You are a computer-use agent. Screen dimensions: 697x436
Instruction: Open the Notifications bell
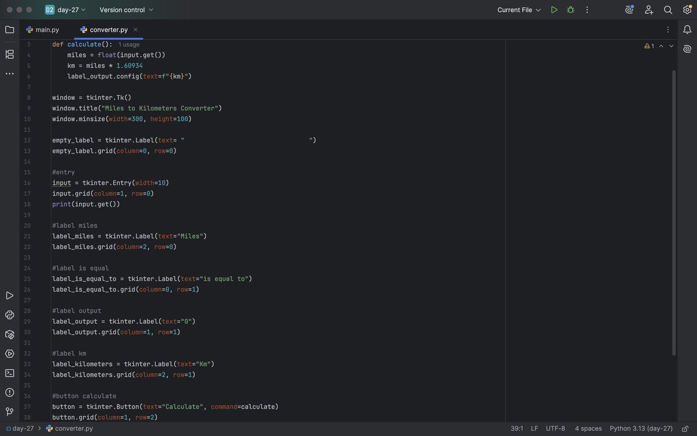pos(687,30)
